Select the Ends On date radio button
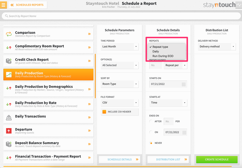The width and height of the screenshot is (242, 168). [x=151, y=132]
